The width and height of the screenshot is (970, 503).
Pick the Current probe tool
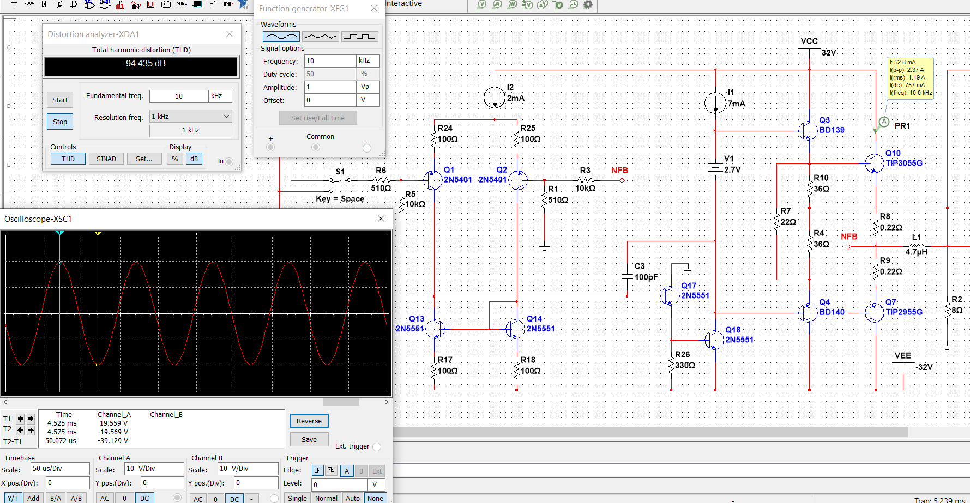click(497, 4)
